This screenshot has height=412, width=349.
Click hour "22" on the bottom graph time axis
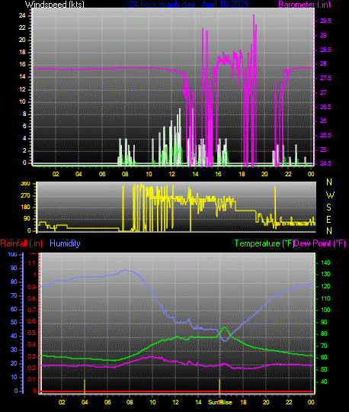click(x=289, y=402)
